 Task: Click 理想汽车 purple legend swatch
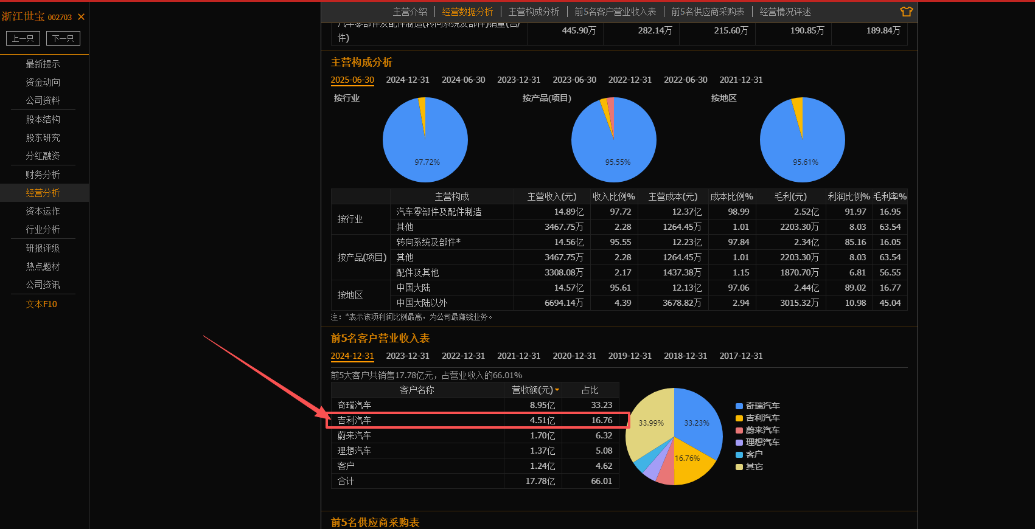click(x=739, y=443)
